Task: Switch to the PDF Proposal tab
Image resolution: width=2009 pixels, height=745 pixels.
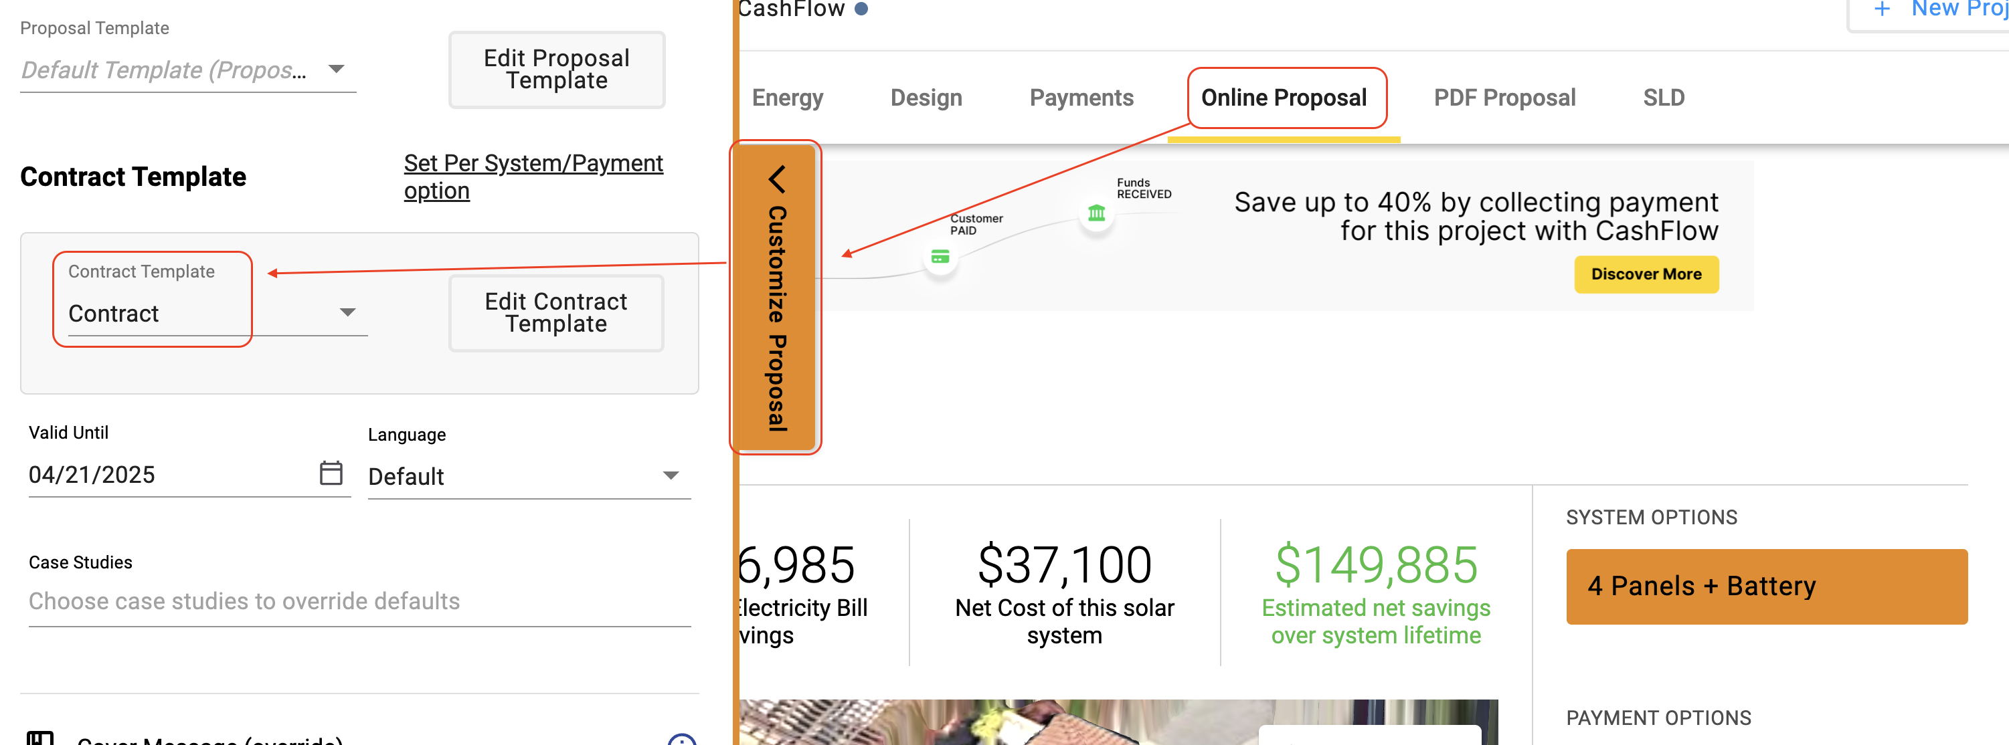Action: [x=1504, y=98]
